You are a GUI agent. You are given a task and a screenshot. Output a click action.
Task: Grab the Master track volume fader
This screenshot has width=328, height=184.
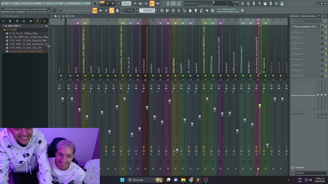[63, 99]
